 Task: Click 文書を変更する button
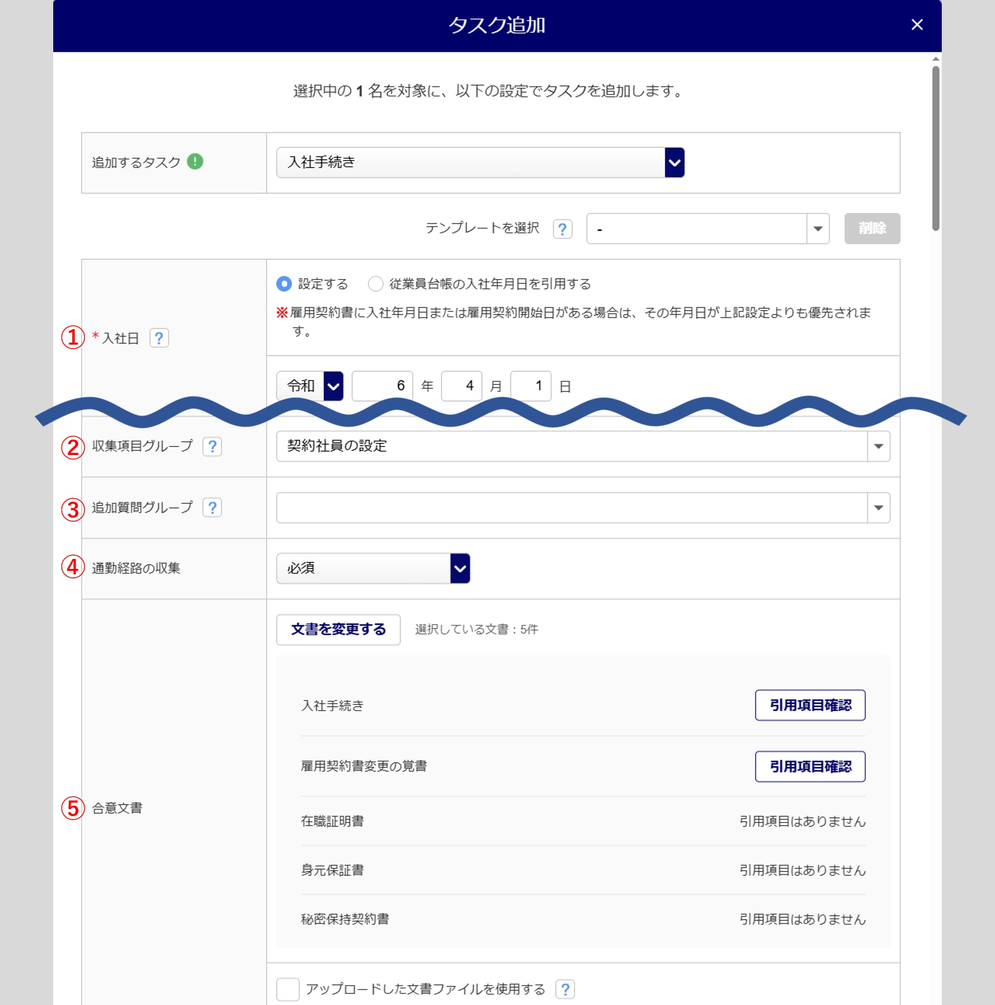click(338, 630)
